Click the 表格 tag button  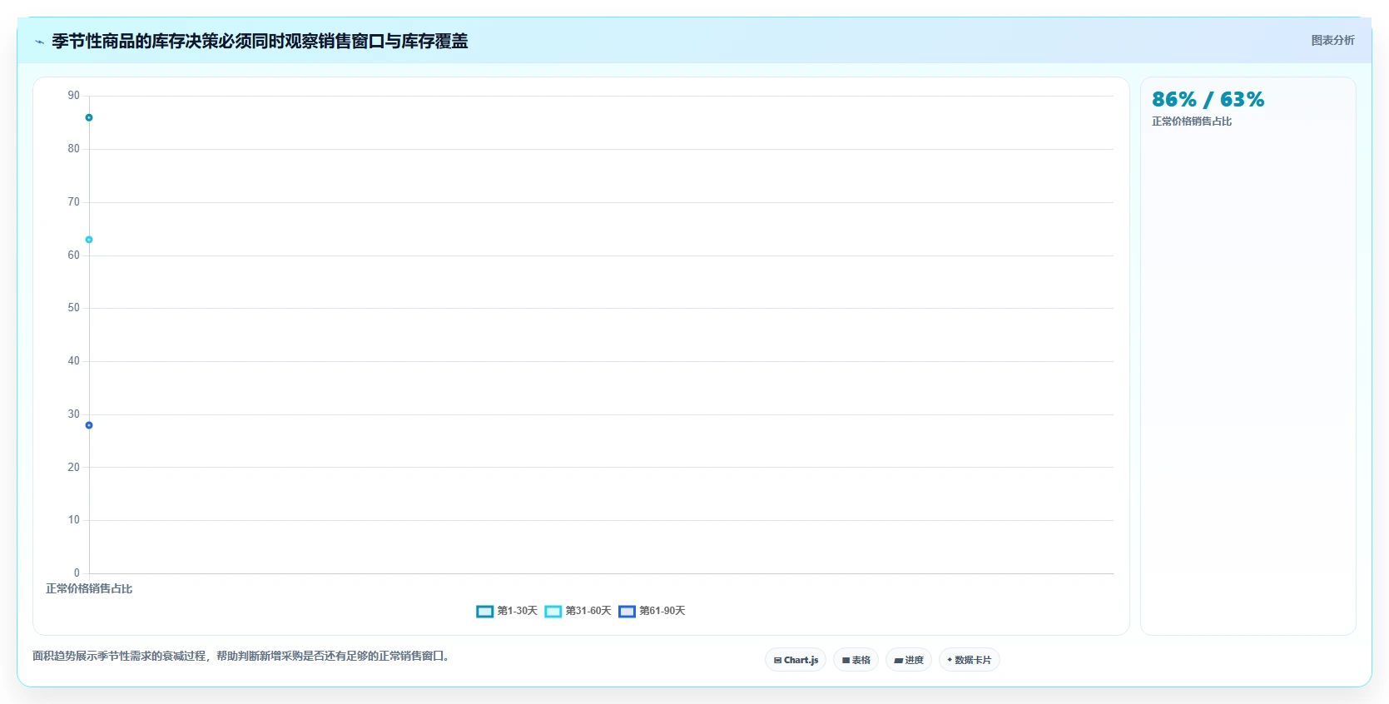[856, 660]
